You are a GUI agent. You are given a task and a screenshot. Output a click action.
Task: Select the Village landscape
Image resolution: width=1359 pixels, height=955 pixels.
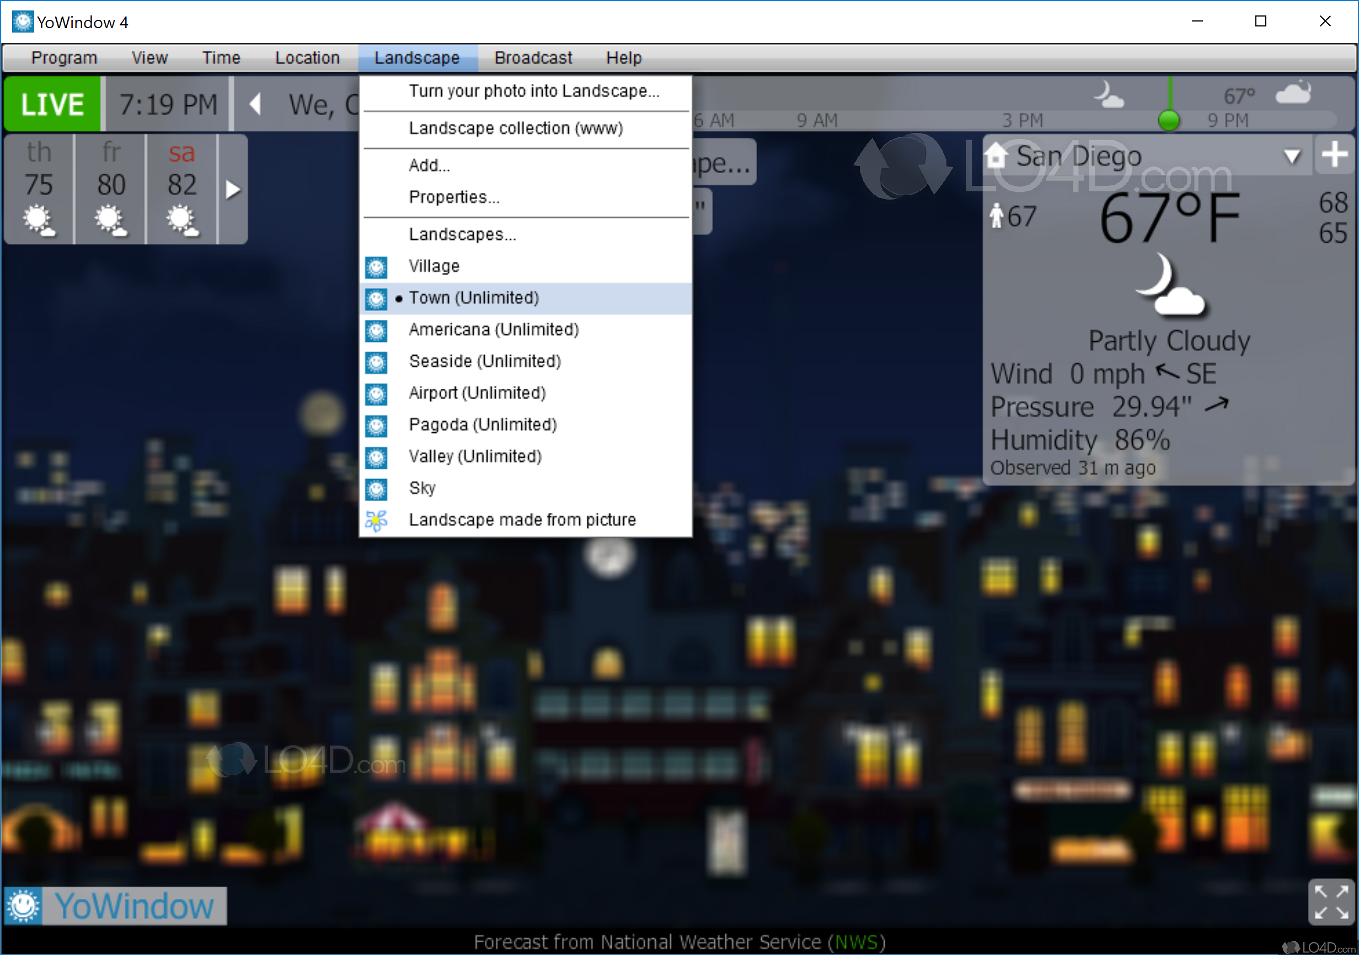point(526,266)
